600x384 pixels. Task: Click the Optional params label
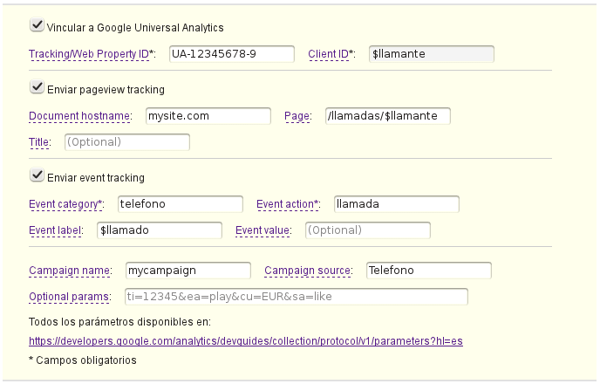point(70,297)
